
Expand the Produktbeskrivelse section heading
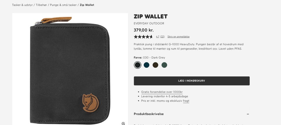pos(149,114)
